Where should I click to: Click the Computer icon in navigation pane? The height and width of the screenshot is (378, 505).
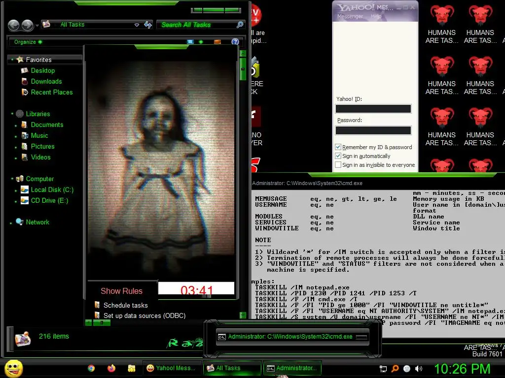[x=20, y=179]
